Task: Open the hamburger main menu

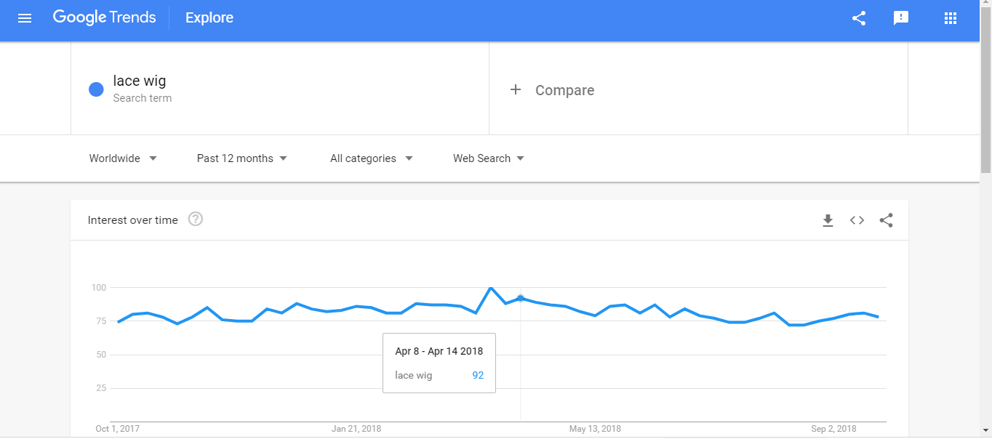Action: click(25, 18)
